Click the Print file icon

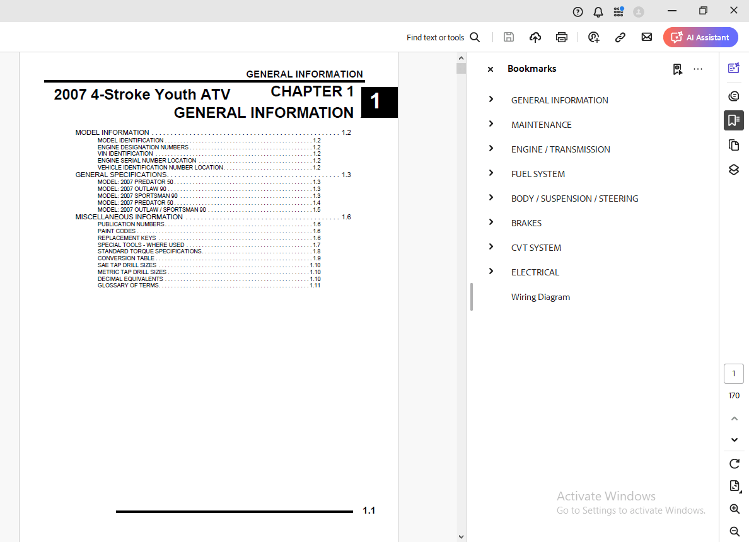tap(562, 37)
